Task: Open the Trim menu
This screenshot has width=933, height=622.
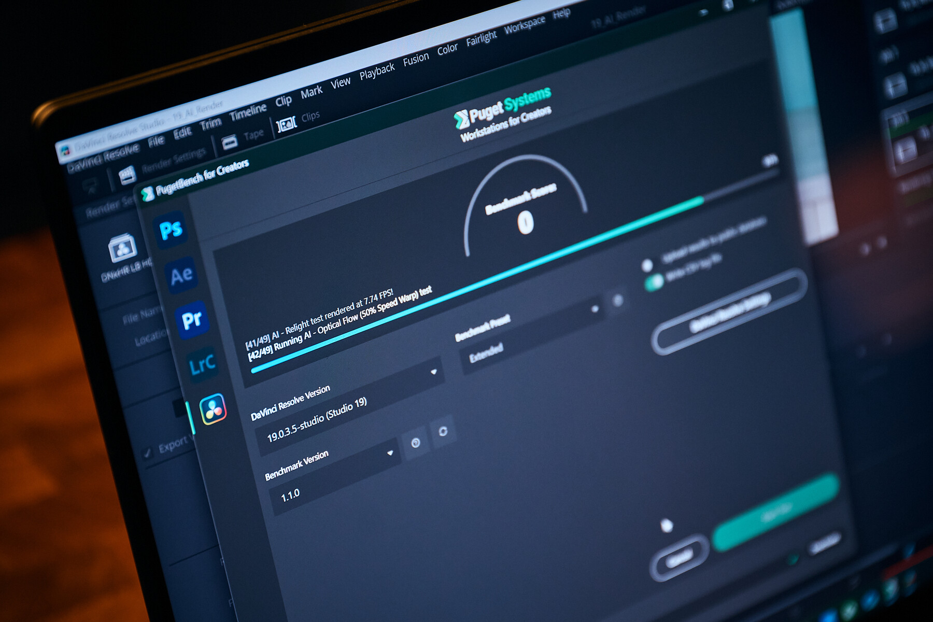Action: tap(211, 124)
